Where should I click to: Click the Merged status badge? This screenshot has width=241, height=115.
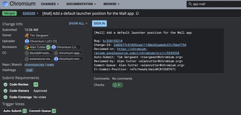[x=9, y=14]
